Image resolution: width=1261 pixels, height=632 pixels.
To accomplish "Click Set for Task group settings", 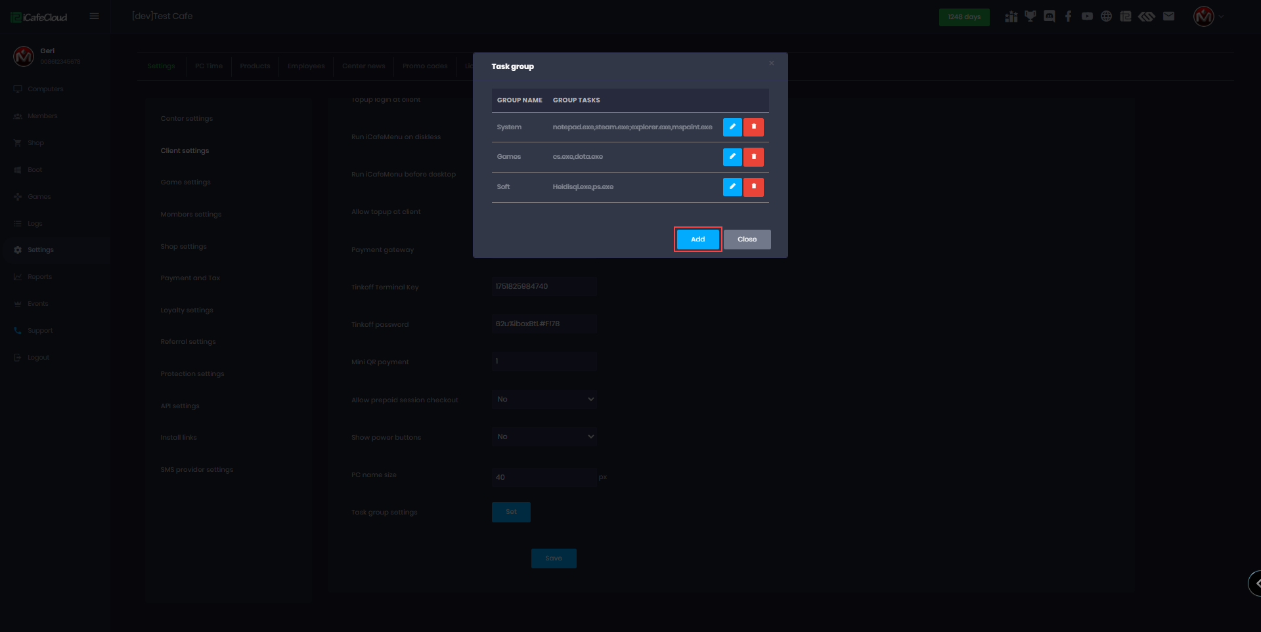I will (511, 512).
